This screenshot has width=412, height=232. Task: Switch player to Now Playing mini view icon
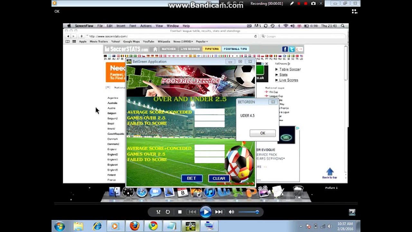tap(352, 212)
